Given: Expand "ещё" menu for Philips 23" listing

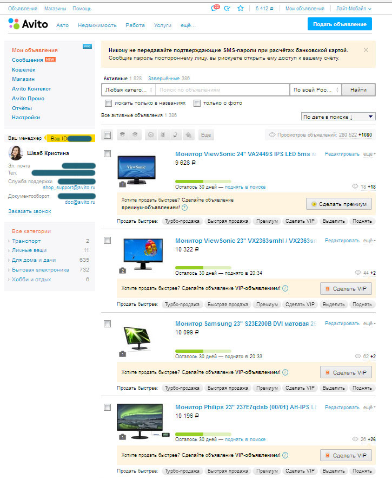Looking at the screenshot, I should (369, 408).
